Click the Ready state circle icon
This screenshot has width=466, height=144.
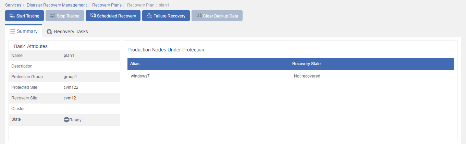click(x=66, y=120)
